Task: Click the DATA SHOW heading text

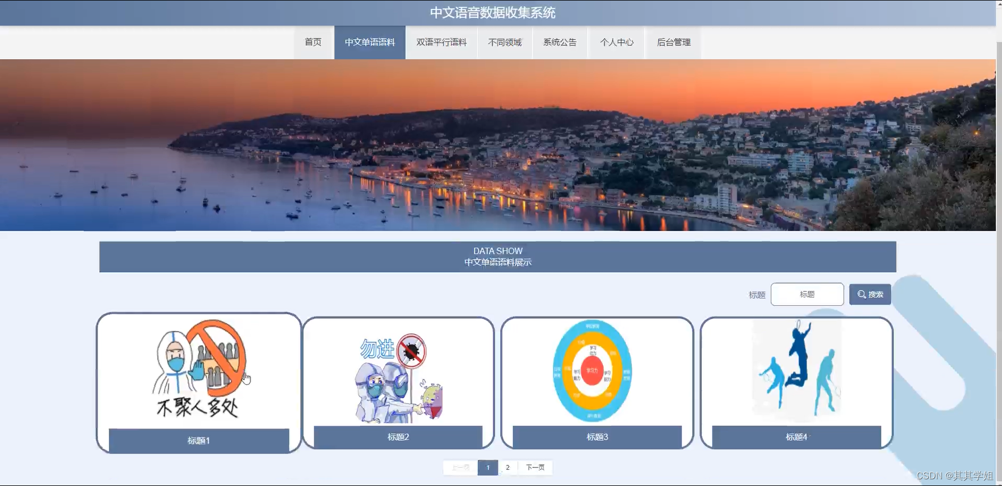Action: pos(498,251)
